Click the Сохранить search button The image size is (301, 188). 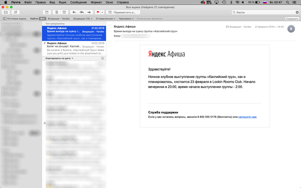(292, 19)
